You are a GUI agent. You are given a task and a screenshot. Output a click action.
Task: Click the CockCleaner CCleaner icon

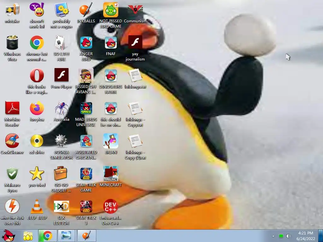[12, 141]
